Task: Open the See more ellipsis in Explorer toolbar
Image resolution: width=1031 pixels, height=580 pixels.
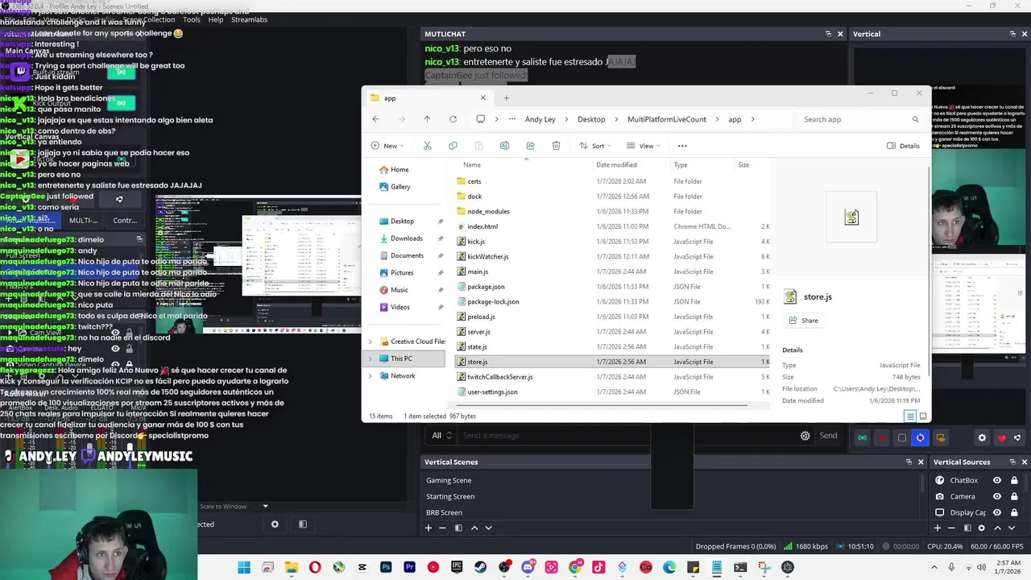Action: (x=682, y=146)
